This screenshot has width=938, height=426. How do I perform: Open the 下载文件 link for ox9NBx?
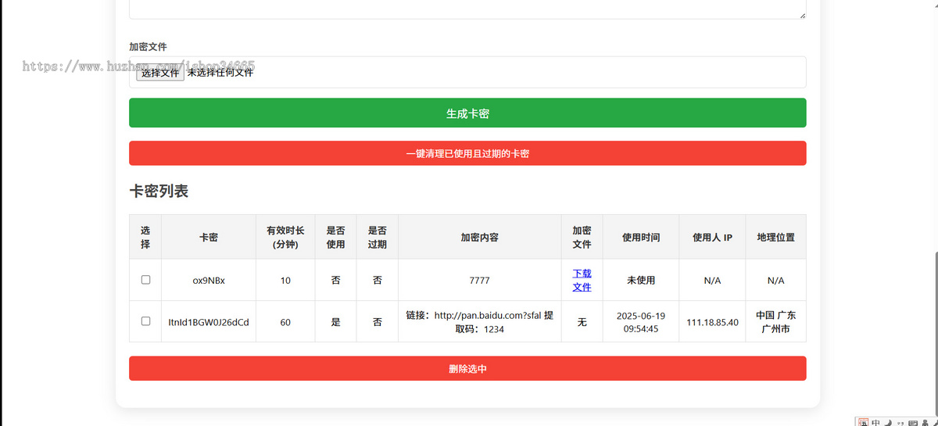pos(582,280)
